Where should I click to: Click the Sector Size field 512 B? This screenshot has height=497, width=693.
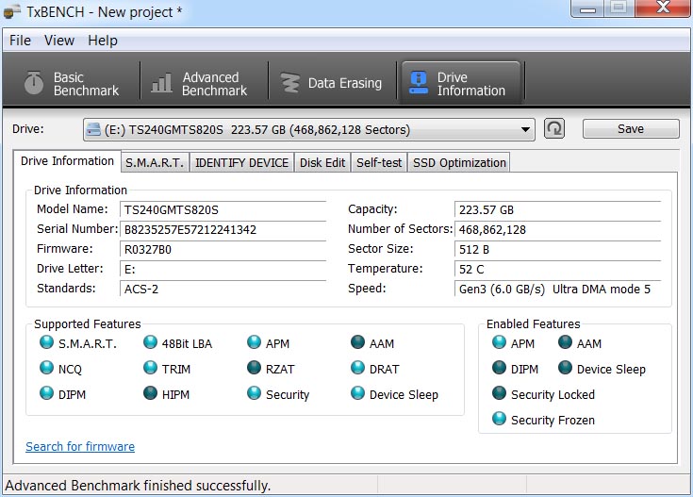tap(558, 249)
